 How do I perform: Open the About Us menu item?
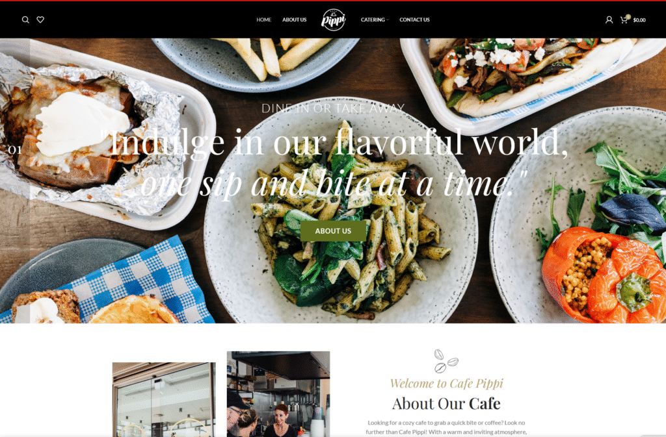(295, 19)
